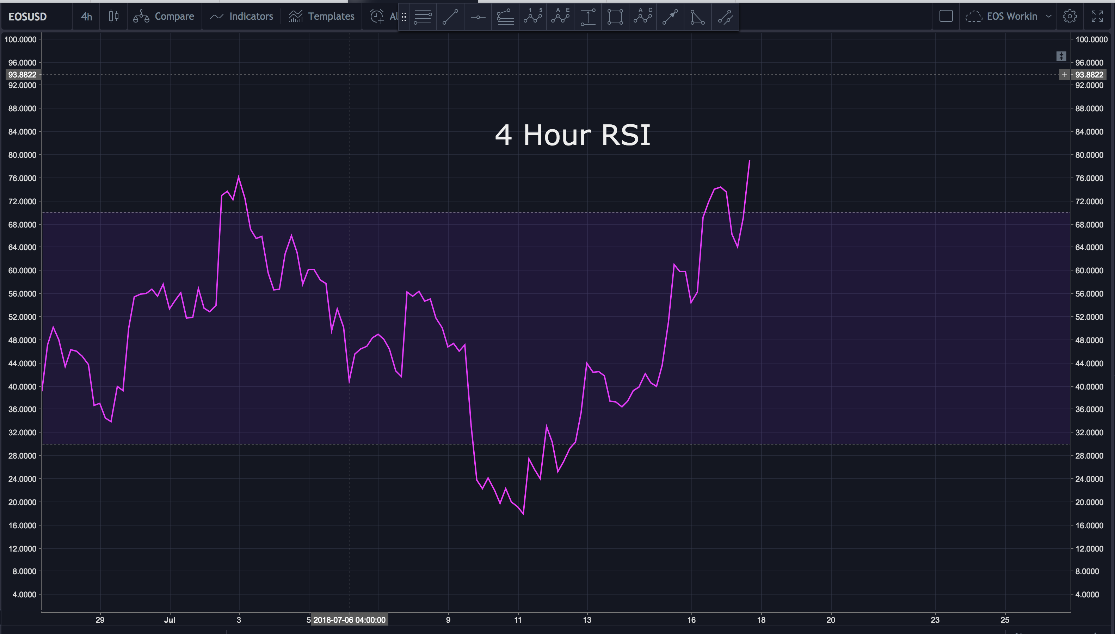
Task: Click the 100.0000 label on right scale
Action: tap(1091, 39)
